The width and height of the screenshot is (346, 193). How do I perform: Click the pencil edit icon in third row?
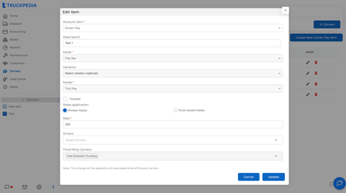(x=308, y=84)
